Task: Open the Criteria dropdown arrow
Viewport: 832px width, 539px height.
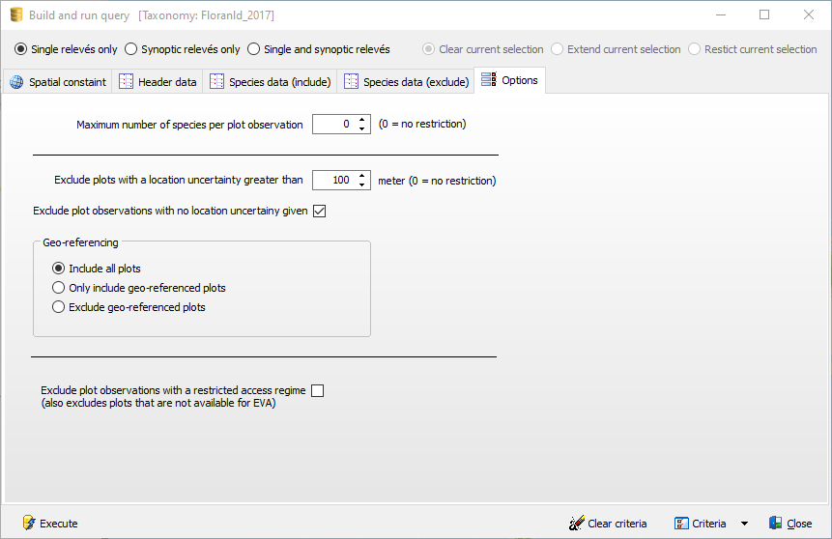Action: click(744, 524)
